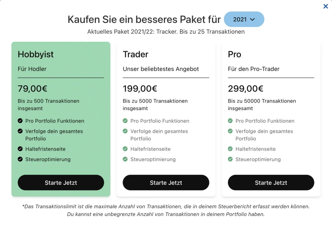
Task: Click Trader Steueroptimierung checkmark icon
Action: 125,159
